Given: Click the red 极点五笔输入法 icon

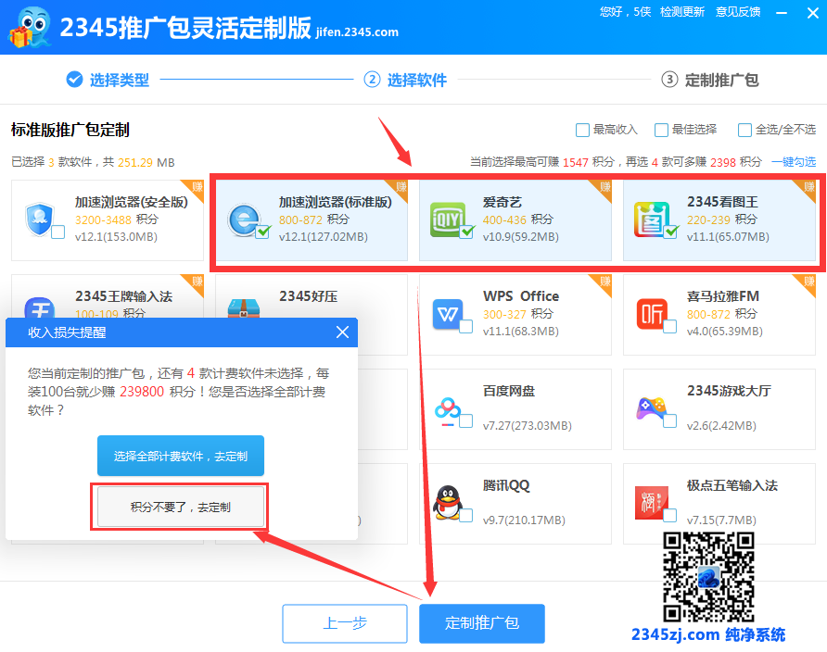Looking at the screenshot, I should click(x=652, y=503).
